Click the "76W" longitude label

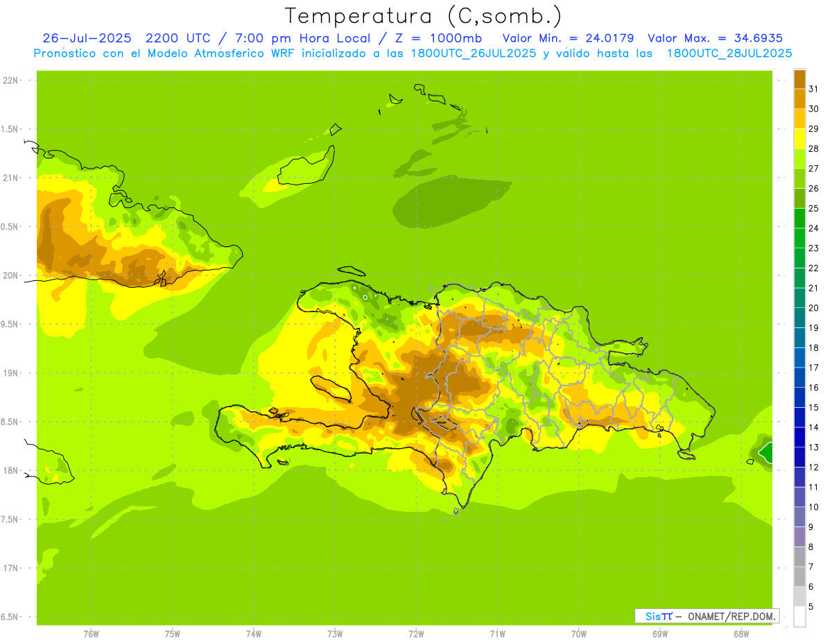point(91,633)
